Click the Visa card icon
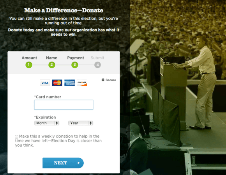 coord(45,83)
